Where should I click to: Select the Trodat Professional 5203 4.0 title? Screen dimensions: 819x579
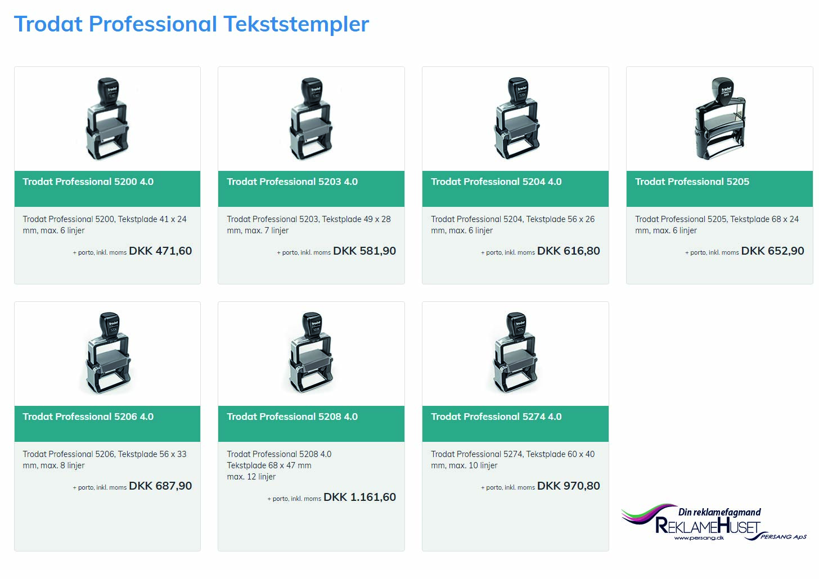[x=292, y=182]
